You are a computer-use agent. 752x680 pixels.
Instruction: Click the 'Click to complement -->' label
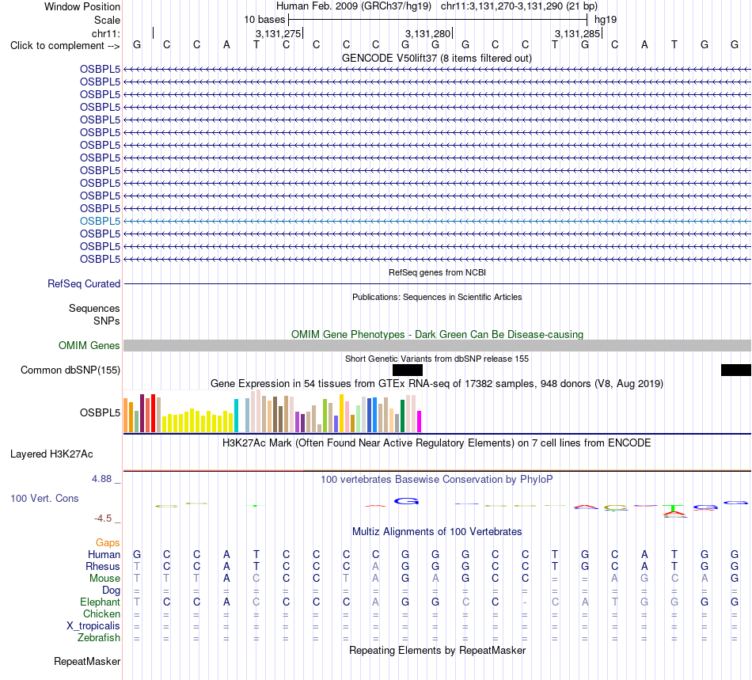pos(65,46)
